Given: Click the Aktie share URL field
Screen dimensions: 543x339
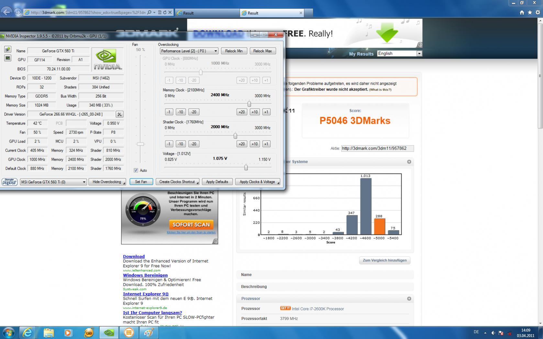Looking at the screenshot, I should (x=377, y=148).
